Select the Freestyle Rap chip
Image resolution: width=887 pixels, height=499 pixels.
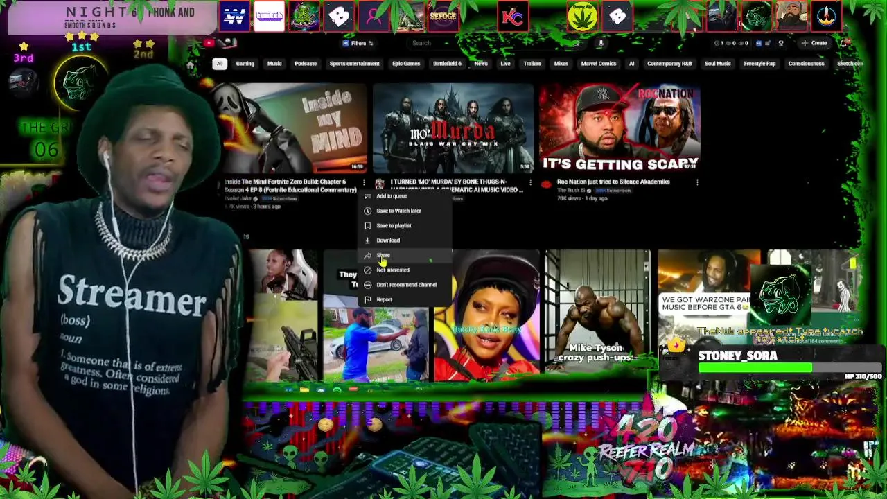[759, 64]
